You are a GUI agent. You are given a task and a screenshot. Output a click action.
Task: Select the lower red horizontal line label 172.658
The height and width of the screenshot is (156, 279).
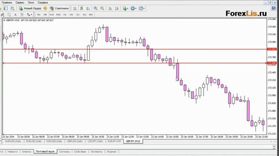272,63
